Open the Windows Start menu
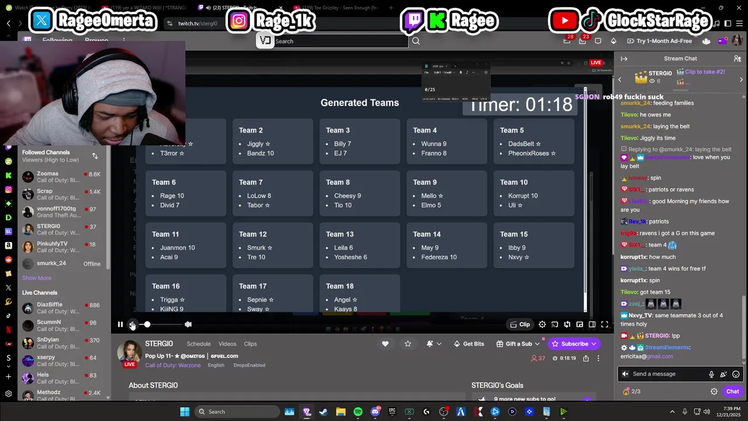 pos(185,412)
